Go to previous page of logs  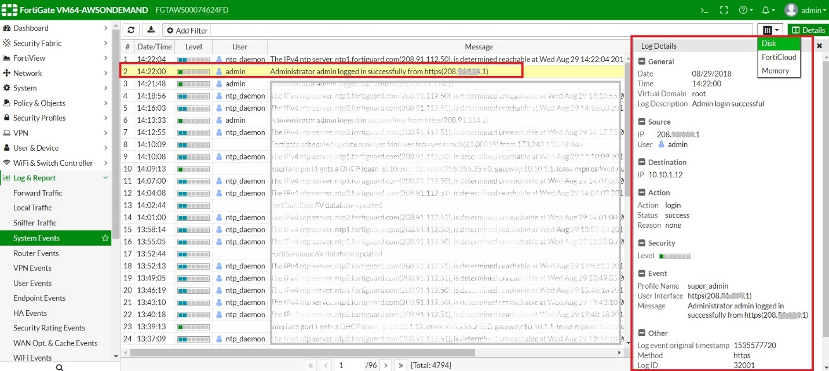(326, 365)
